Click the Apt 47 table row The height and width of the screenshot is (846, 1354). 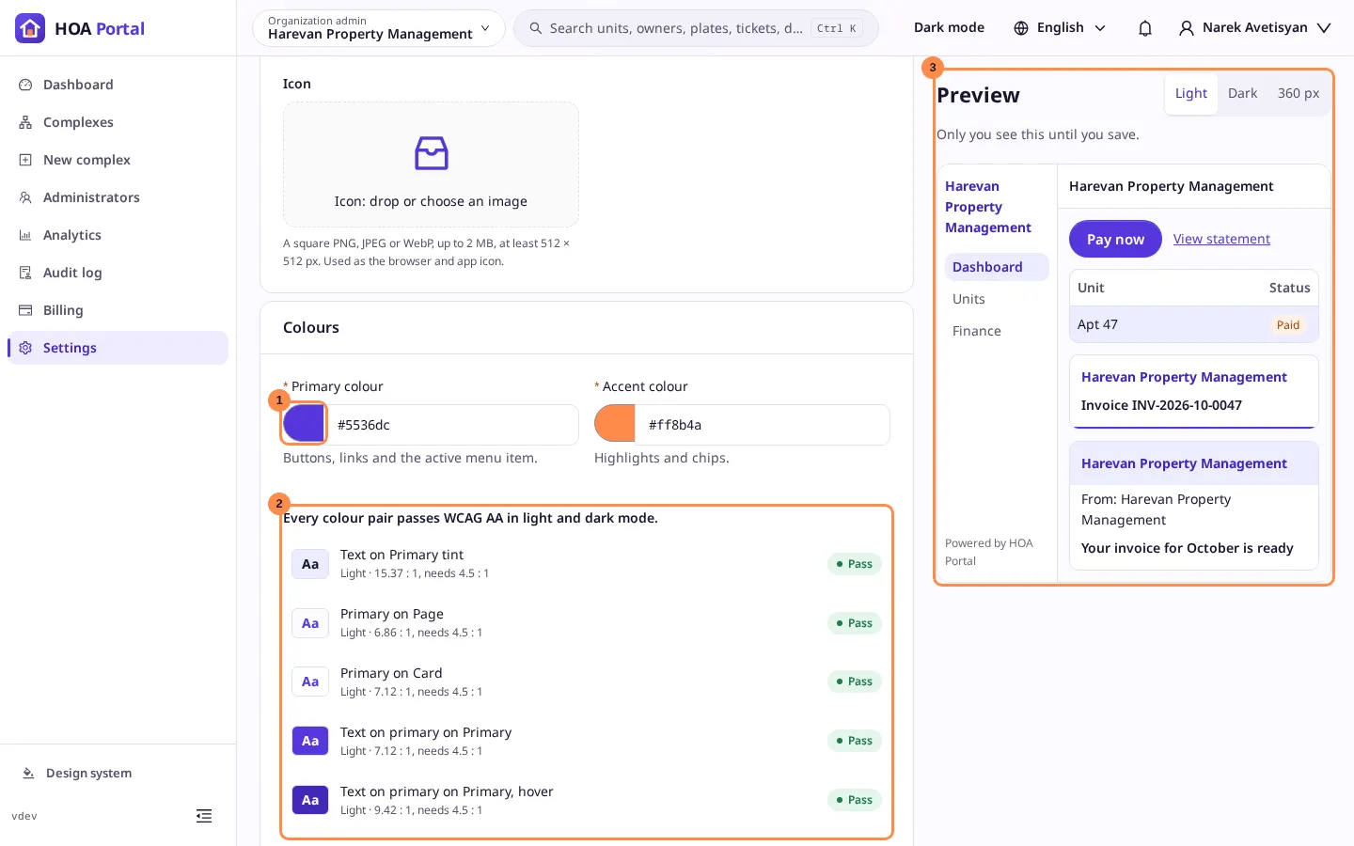(1194, 324)
